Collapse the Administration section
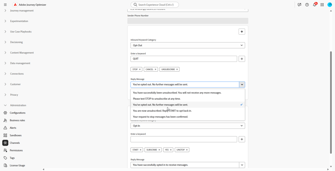Viewport: 335px width, 171px height. click(x=5, y=105)
